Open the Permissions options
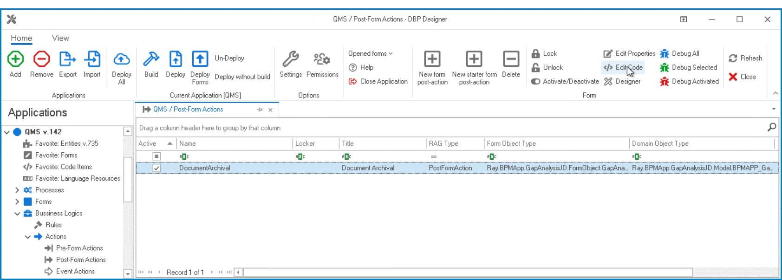This screenshot has height=280, width=782. (322, 65)
